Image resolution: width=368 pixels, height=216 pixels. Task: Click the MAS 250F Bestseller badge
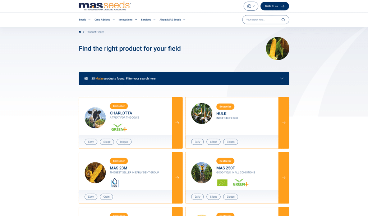[x=225, y=161]
